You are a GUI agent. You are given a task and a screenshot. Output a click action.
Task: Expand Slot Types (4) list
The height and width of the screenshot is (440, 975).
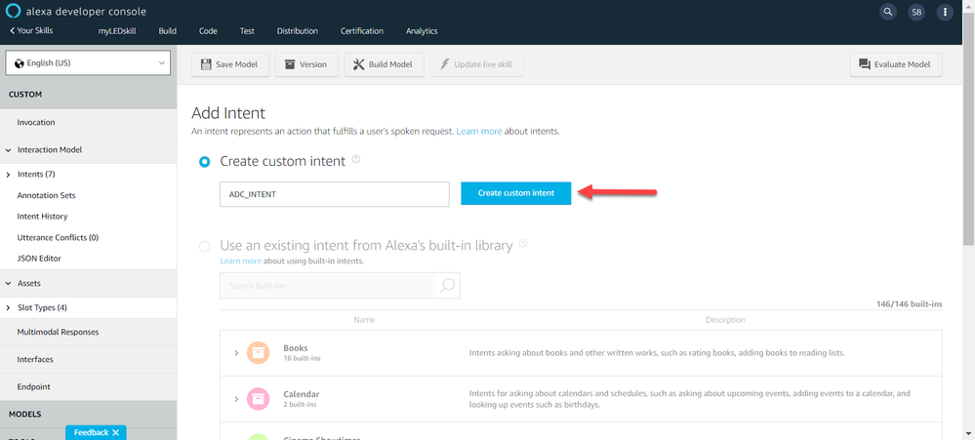tap(9, 308)
